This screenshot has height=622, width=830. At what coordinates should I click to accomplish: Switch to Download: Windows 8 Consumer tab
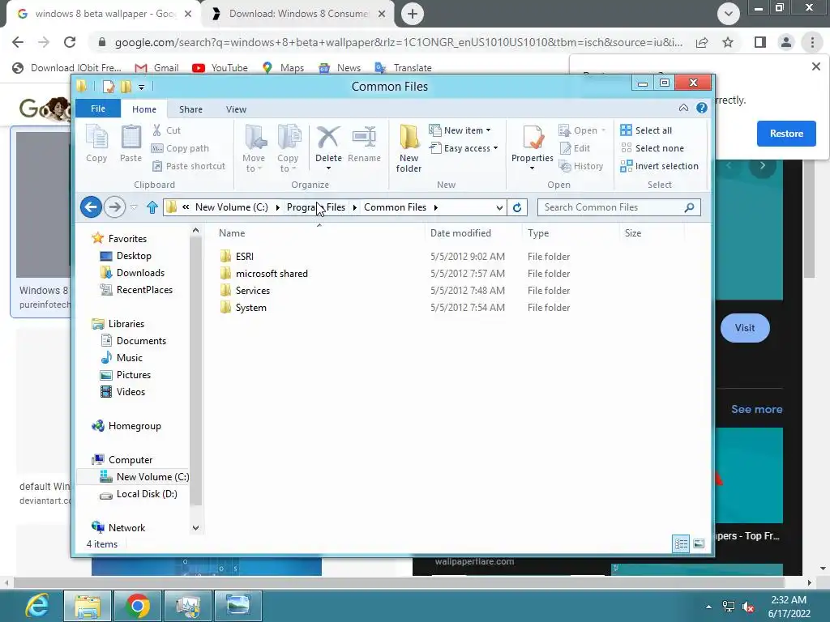pos(298,14)
